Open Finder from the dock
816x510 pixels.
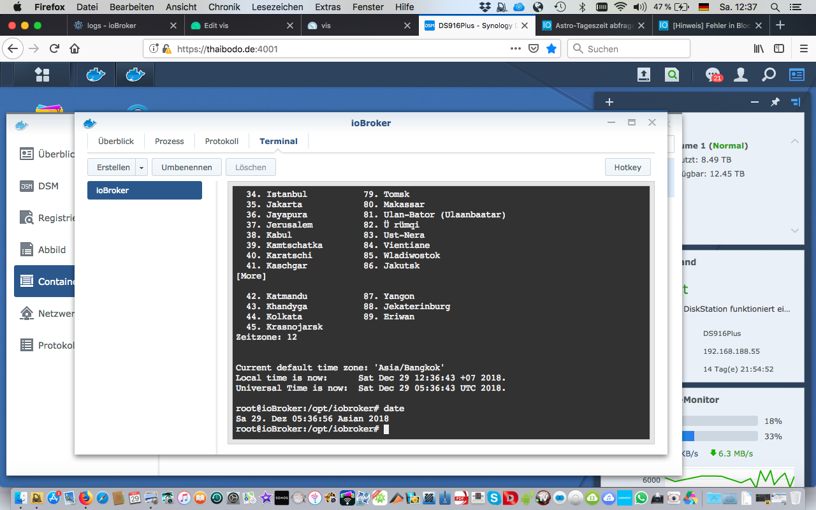tap(21, 497)
